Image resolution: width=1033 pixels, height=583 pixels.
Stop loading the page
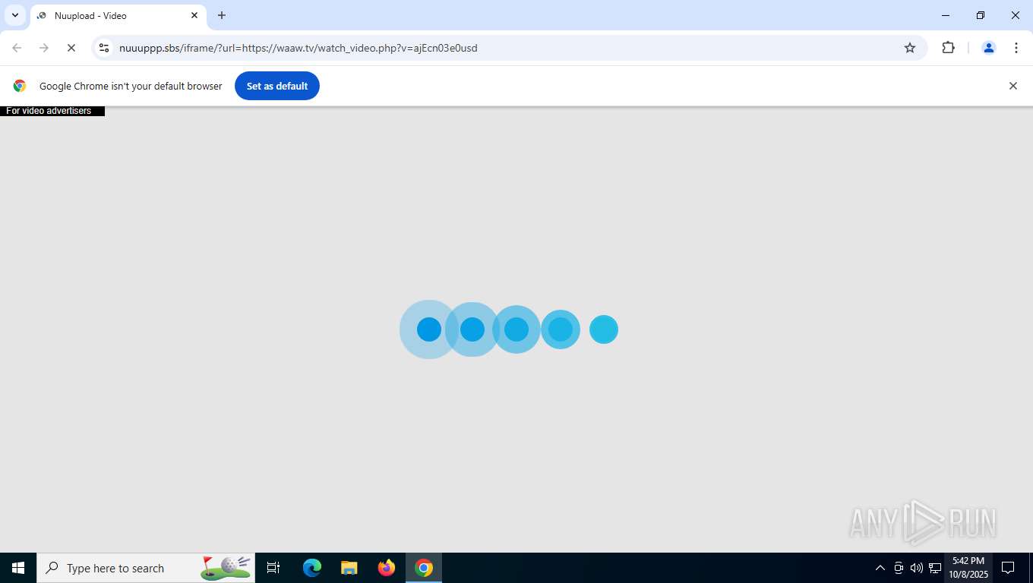coord(71,48)
